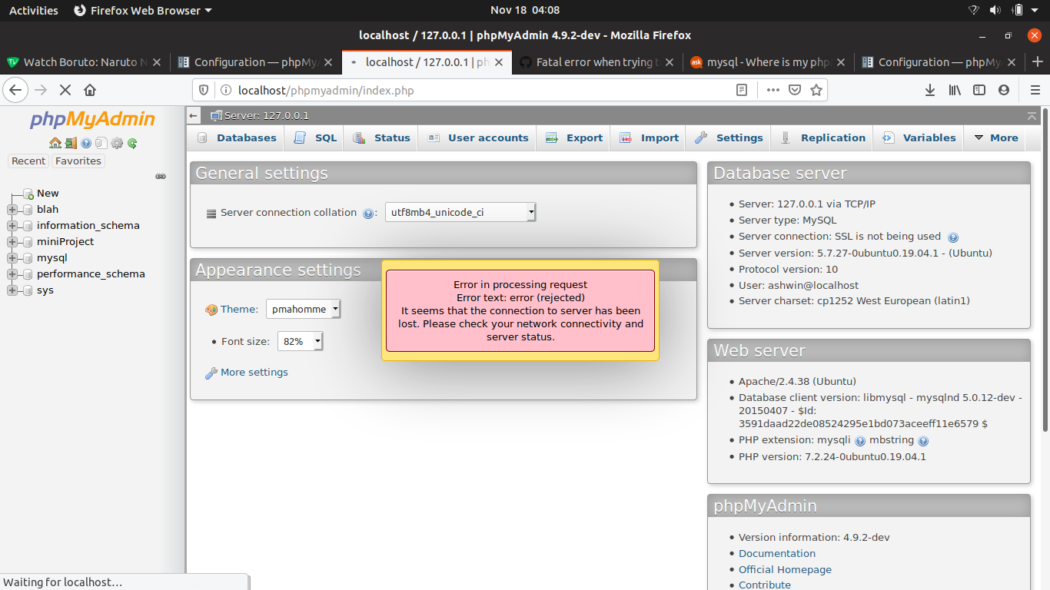Open the Activities overview
1050x590 pixels.
point(34,11)
